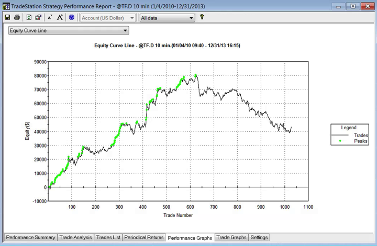377x246 pixels.
Task: Select the Performance Graphs tab
Action: (190, 238)
